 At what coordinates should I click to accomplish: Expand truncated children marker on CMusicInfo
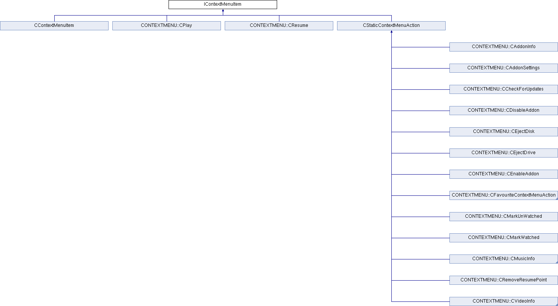pyautogui.click(x=556, y=262)
